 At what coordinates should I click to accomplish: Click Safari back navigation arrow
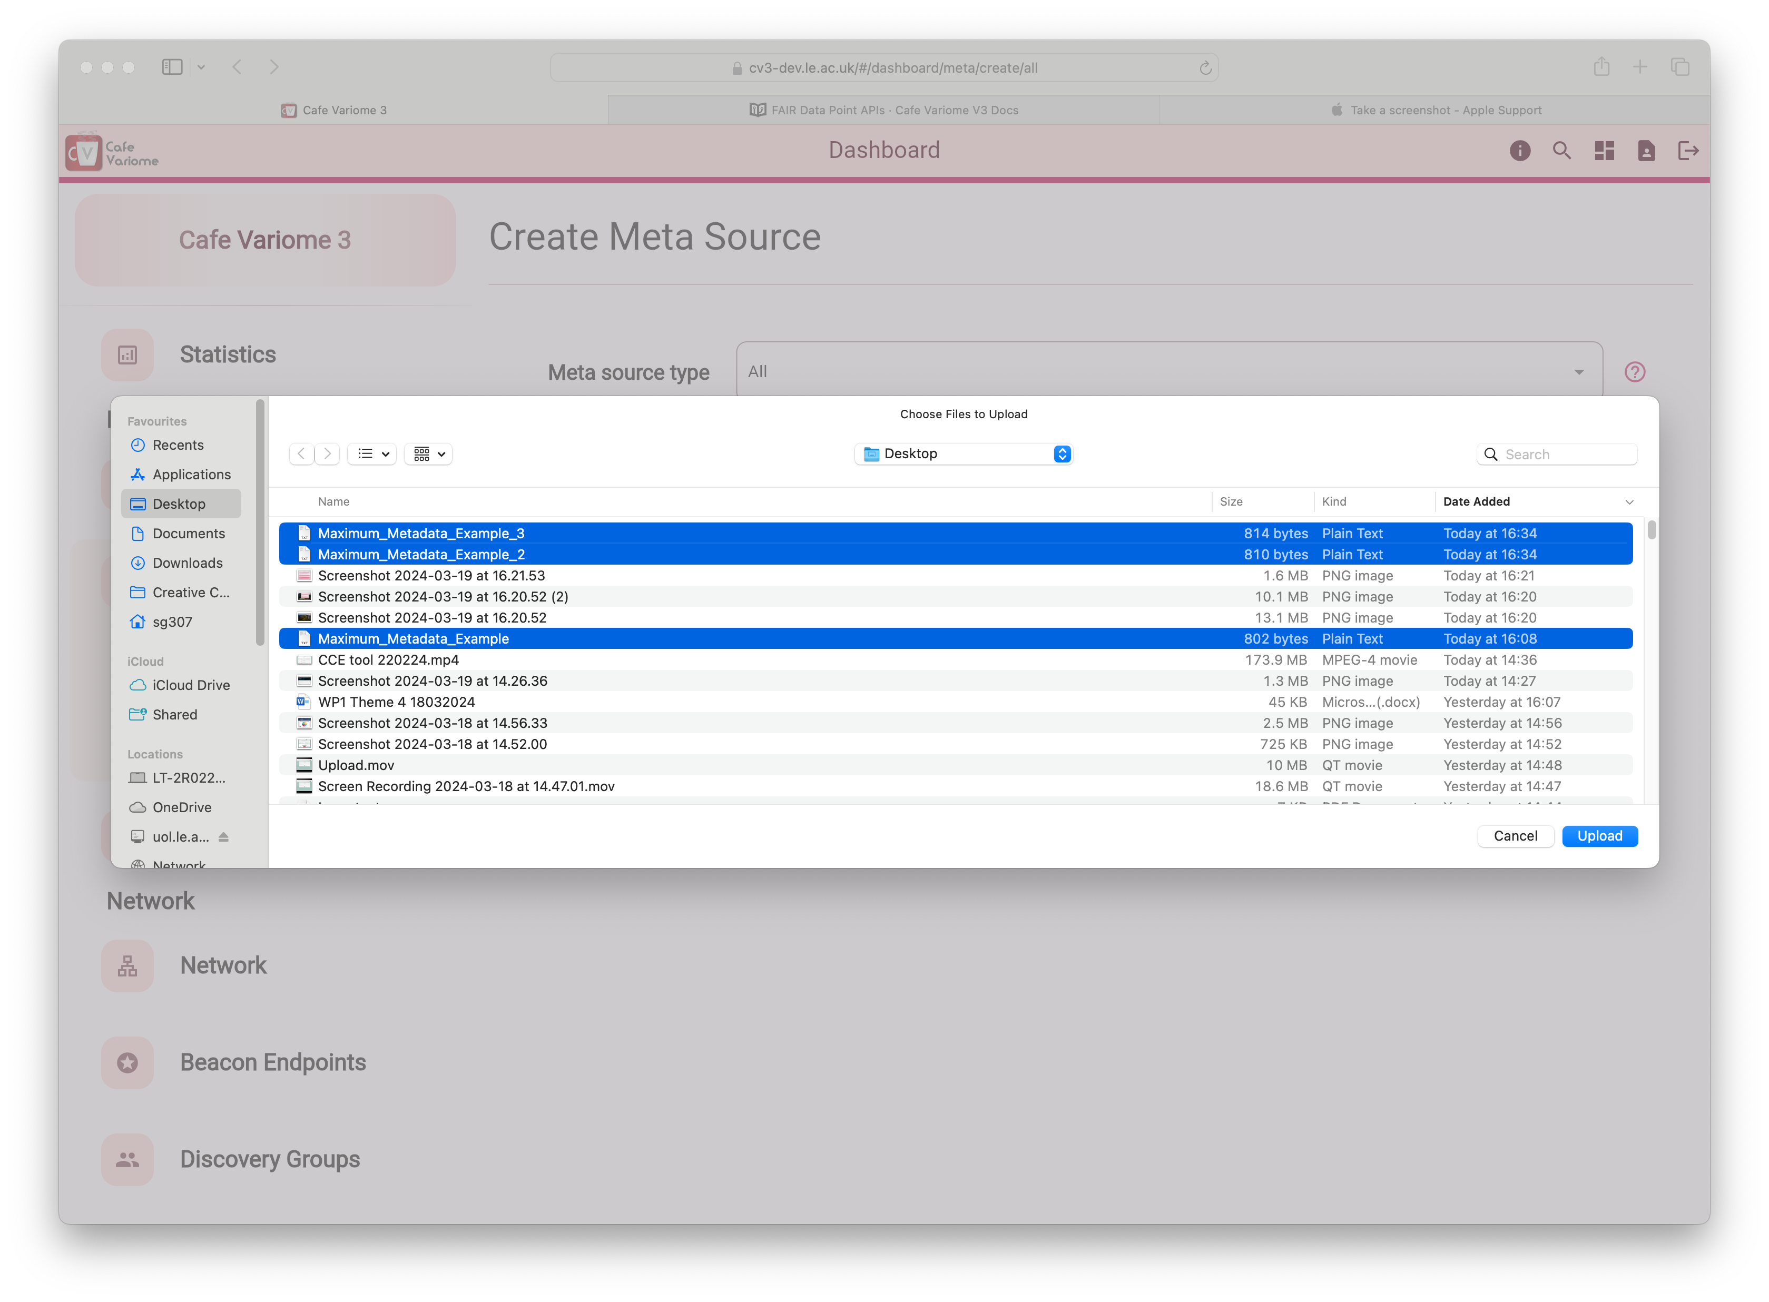point(237,67)
